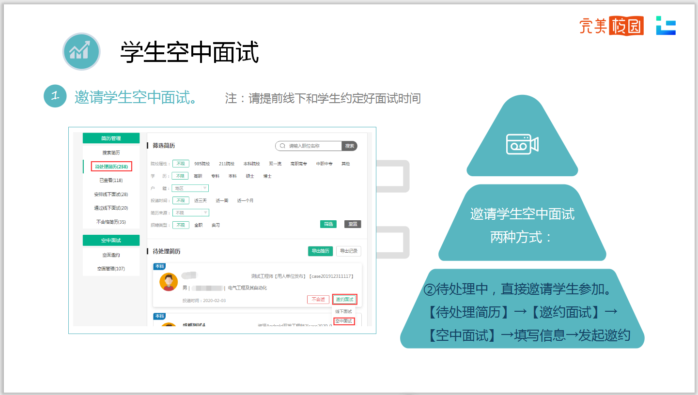Select 硕士 as education level filter
This screenshot has height=395, width=698.
pyautogui.click(x=249, y=176)
